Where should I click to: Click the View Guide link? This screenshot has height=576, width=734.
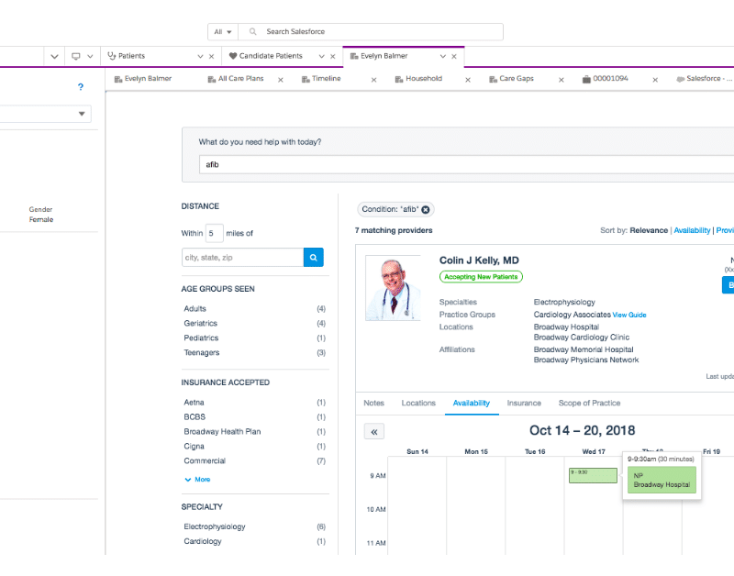(x=629, y=315)
